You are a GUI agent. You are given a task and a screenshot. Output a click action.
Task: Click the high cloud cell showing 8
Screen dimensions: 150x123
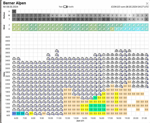pyautogui.click(x=14, y=12)
